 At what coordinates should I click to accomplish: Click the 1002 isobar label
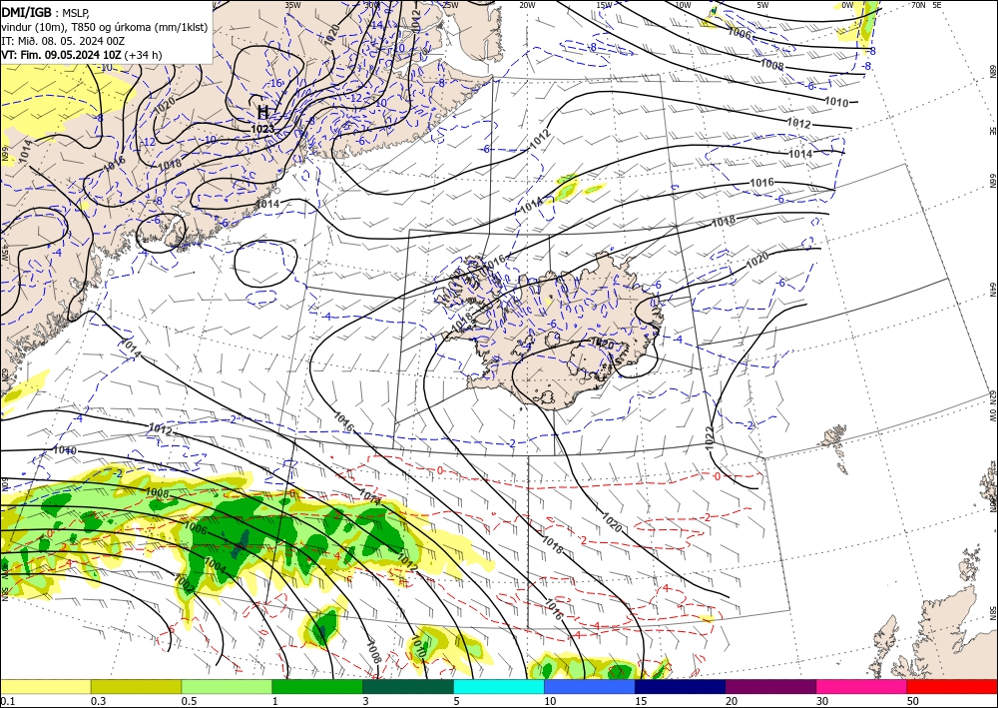[x=185, y=584]
